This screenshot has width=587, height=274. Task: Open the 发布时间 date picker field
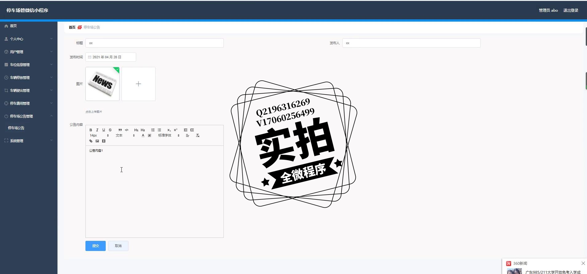[x=111, y=57]
